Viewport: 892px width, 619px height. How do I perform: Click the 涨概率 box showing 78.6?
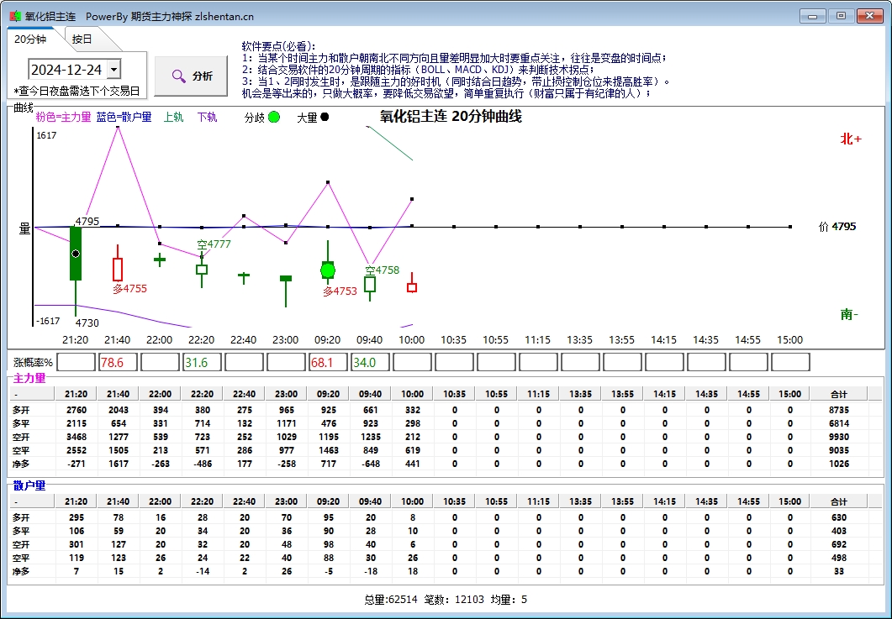(x=118, y=362)
